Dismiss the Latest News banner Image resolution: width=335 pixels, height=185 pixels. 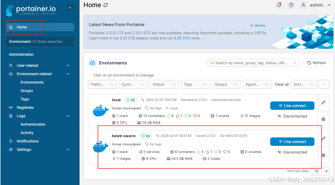pyautogui.click(x=258, y=25)
